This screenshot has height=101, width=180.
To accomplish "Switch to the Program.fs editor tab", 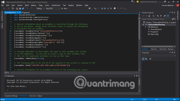I will (26, 12).
